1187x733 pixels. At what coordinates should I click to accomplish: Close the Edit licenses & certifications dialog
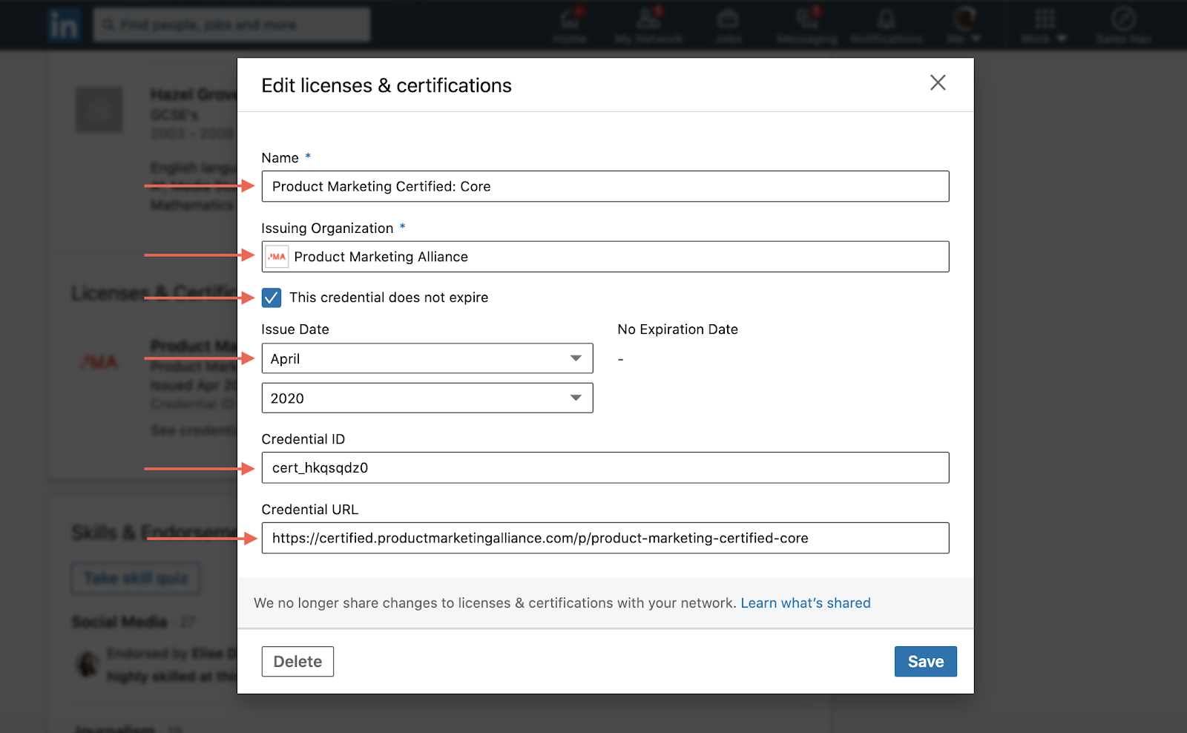tap(938, 82)
